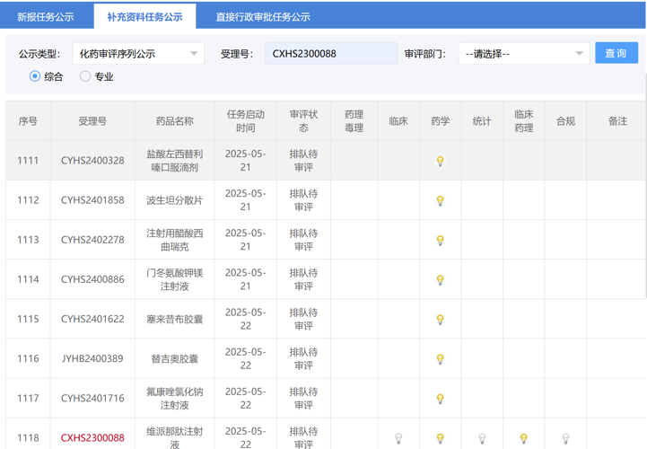Image resolution: width=647 pixels, height=449 pixels.
Task: Click grey 合规 bulb icon for CXHS2300088
Action: pos(565,438)
